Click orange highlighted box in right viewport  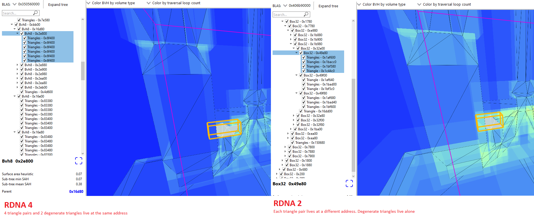[489, 122]
